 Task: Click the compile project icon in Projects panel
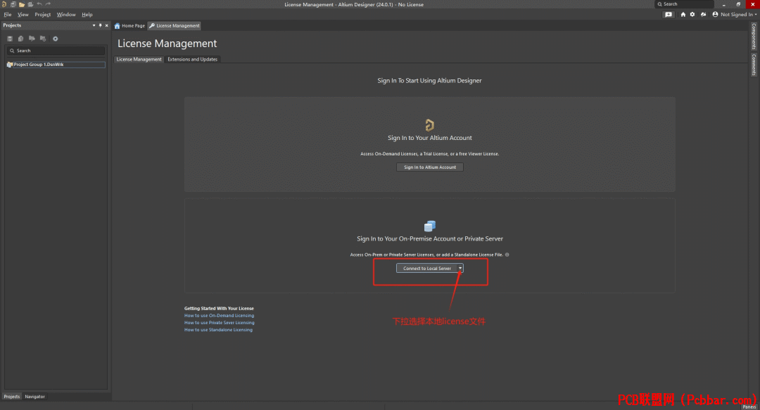coord(21,39)
